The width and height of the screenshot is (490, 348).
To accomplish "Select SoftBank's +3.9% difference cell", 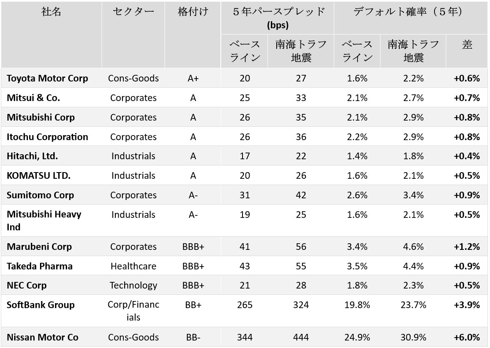I will 467,305.
